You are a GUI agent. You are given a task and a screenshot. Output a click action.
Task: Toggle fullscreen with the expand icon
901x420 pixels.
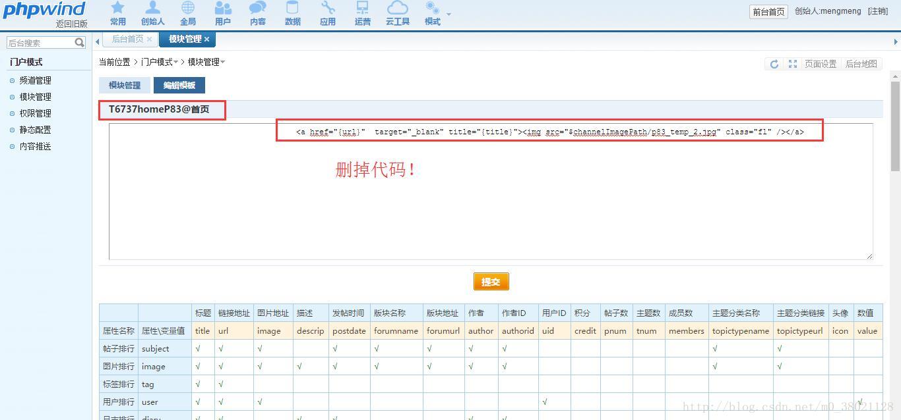pyautogui.click(x=793, y=64)
